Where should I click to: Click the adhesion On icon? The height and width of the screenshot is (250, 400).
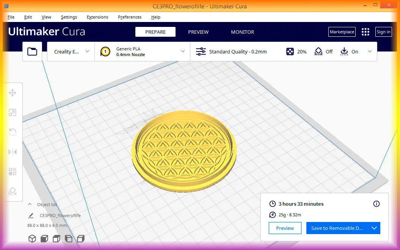(344, 52)
